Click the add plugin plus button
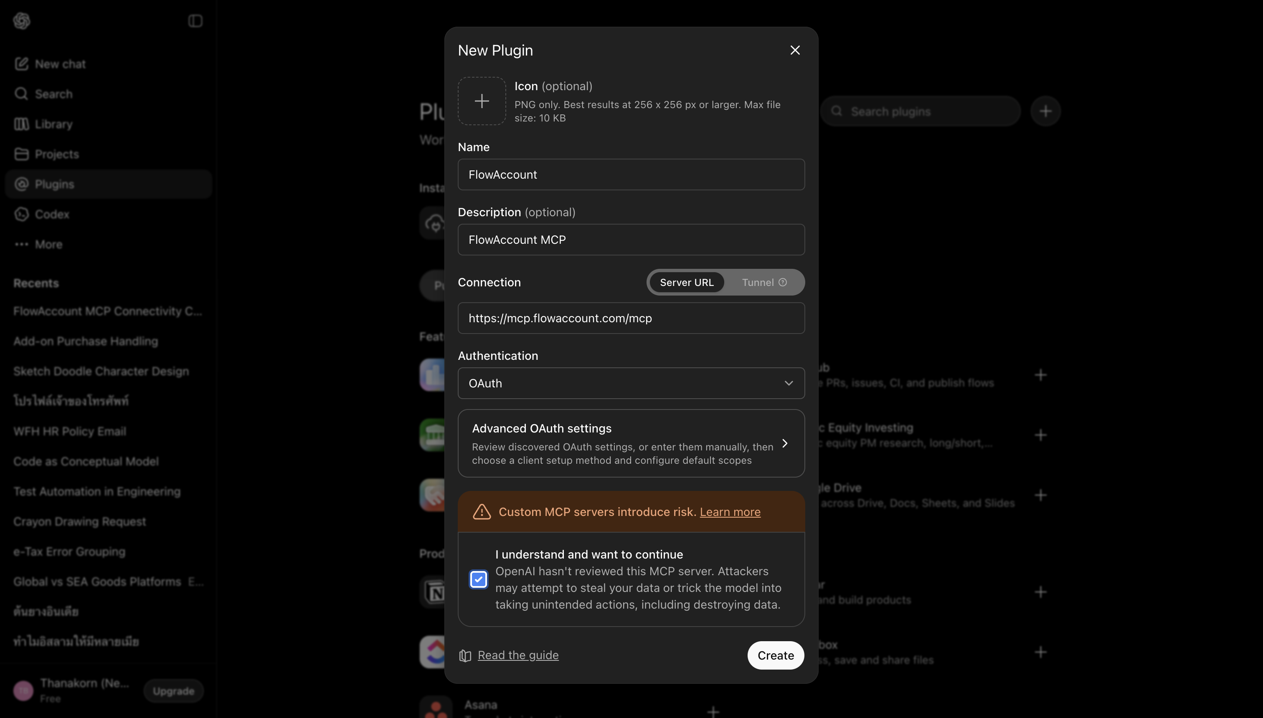Image resolution: width=1263 pixels, height=718 pixels. tap(1045, 111)
